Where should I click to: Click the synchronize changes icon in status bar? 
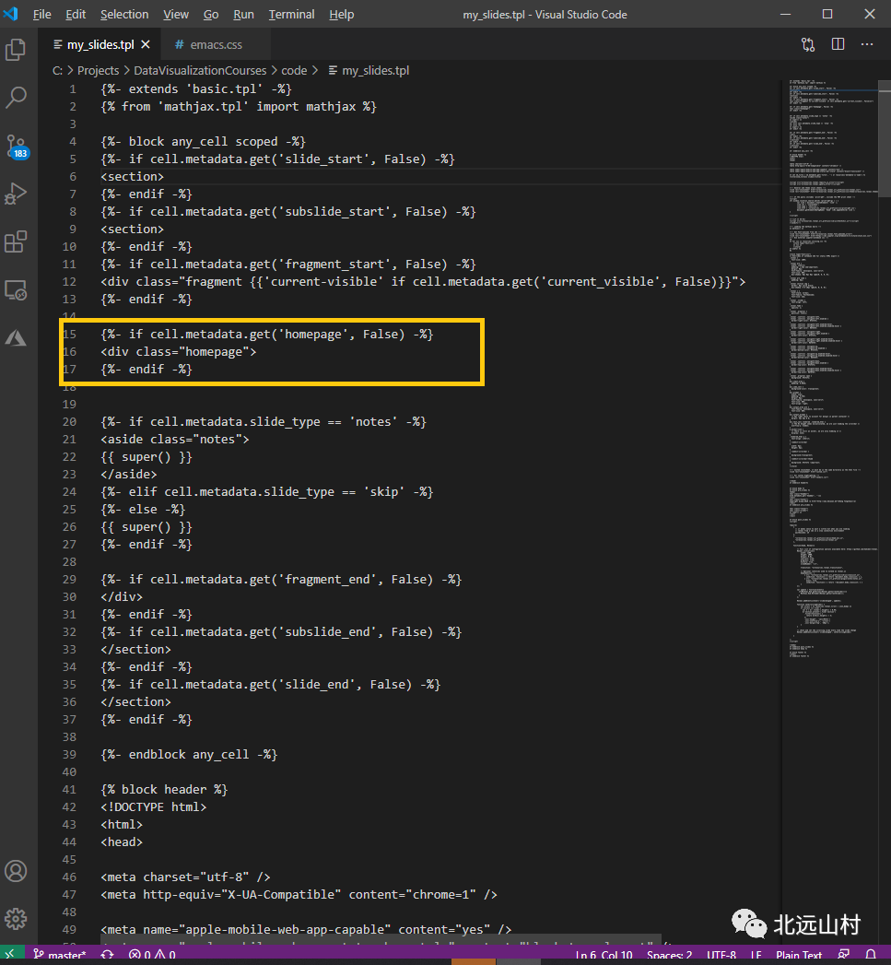(107, 955)
